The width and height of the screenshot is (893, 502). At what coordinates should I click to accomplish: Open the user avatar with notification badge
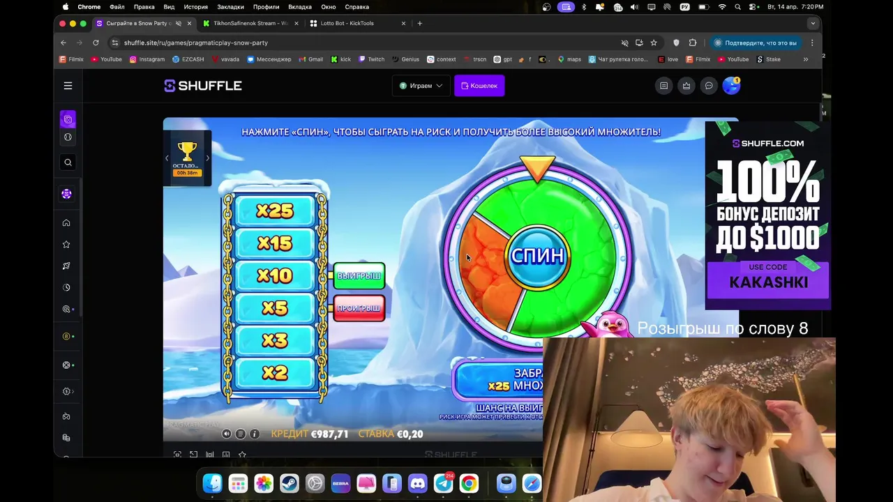pyautogui.click(x=731, y=85)
